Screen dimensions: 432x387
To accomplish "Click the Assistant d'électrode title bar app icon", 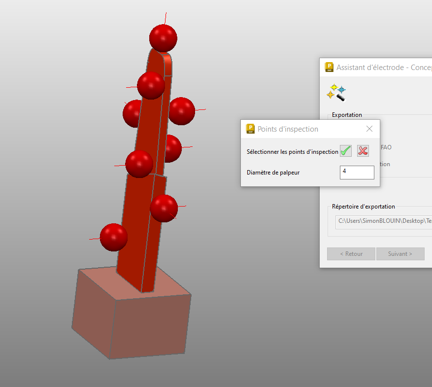I will coord(329,68).
